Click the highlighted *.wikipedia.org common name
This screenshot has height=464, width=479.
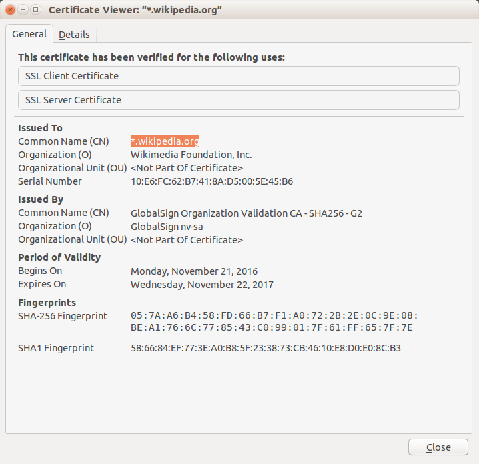coord(165,141)
